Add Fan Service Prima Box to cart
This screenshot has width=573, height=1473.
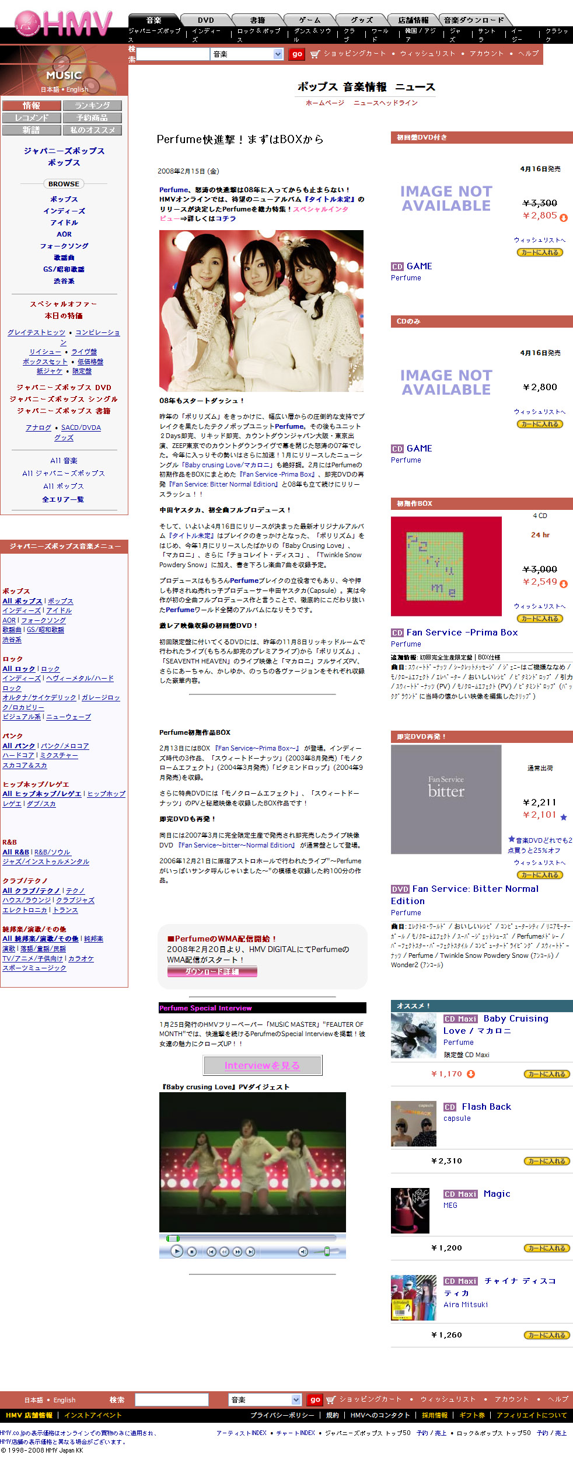[540, 619]
